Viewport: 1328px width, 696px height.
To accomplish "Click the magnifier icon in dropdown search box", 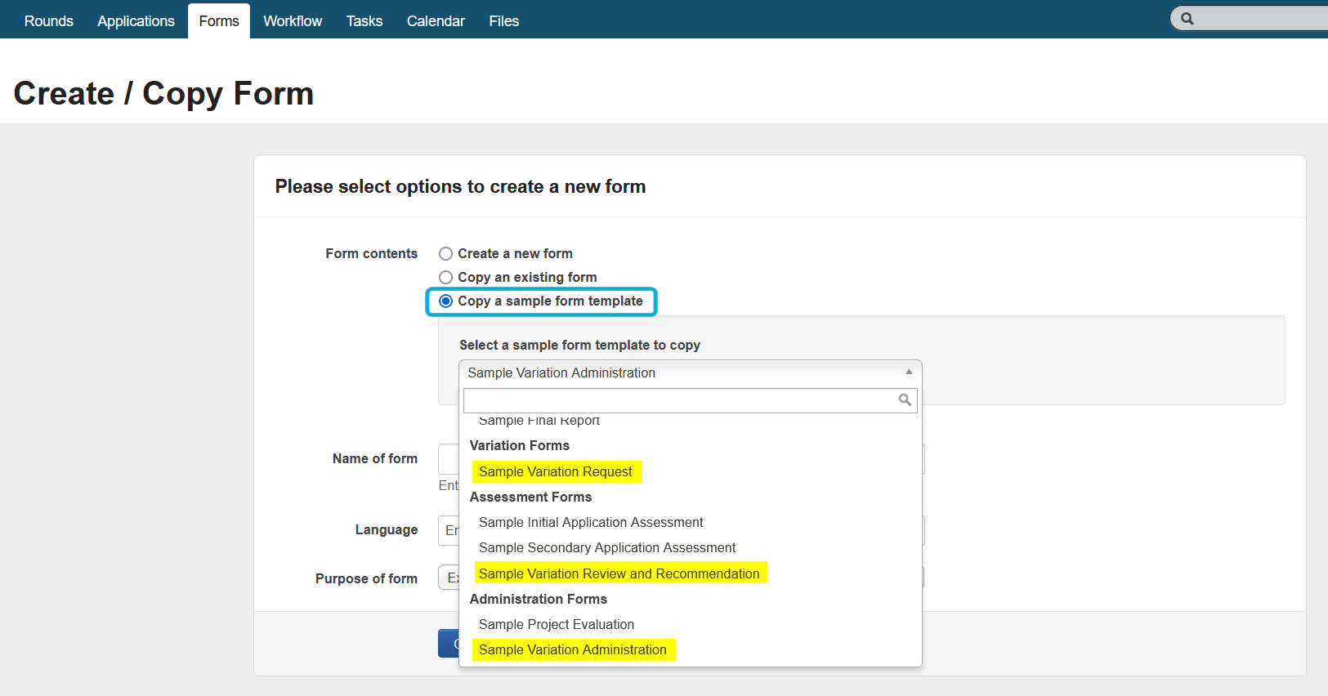I will (905, 400).
